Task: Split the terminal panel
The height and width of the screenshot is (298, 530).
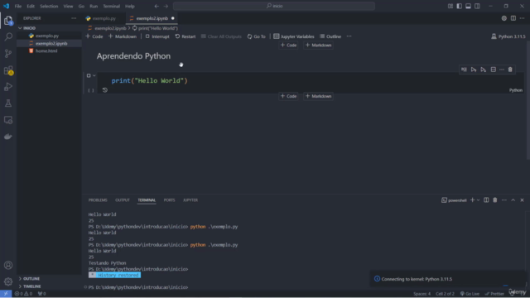Action: point(486,200)
